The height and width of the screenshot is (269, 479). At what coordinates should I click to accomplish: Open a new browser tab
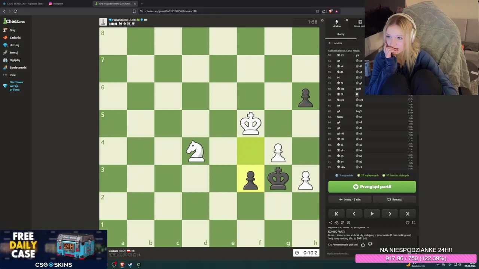[x=142, y=4]
